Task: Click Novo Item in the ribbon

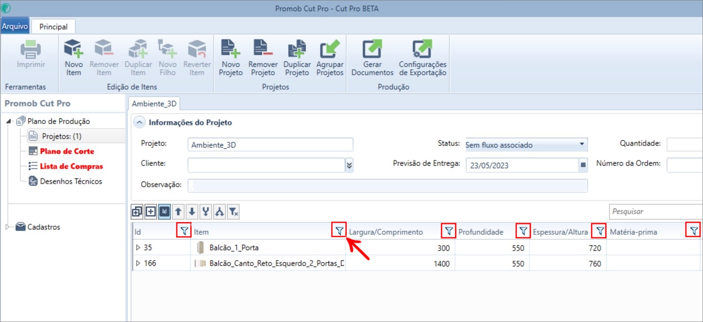Action: click(74, 58)
